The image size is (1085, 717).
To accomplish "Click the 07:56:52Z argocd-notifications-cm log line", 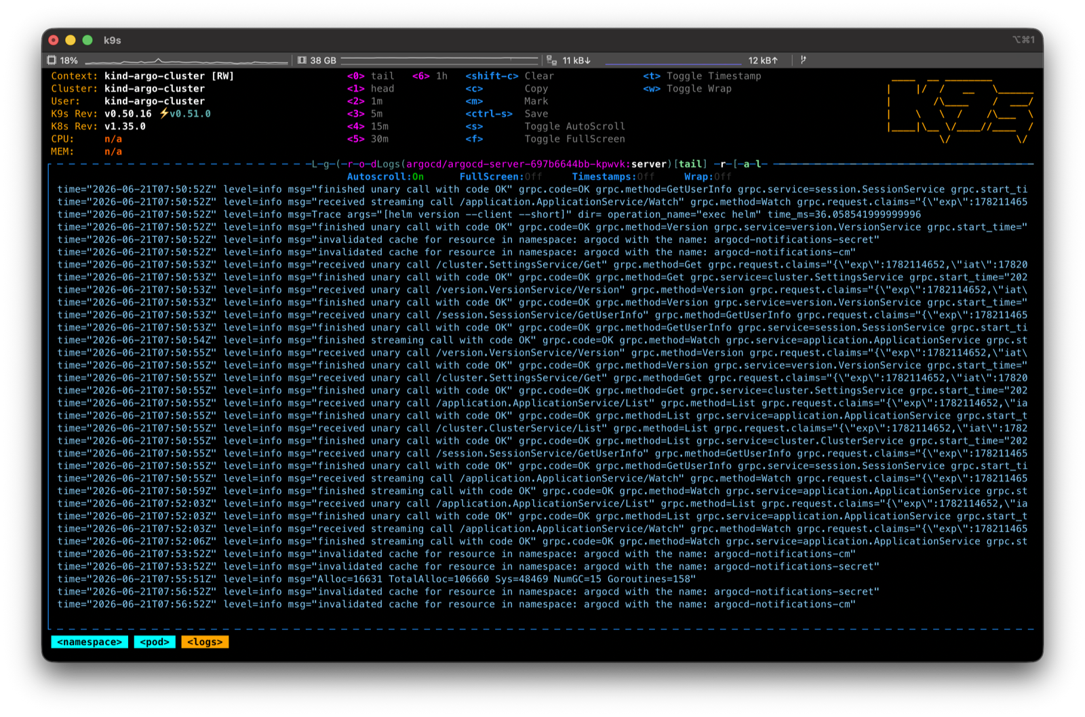I will pyautogui.click(x=456, y=604).
